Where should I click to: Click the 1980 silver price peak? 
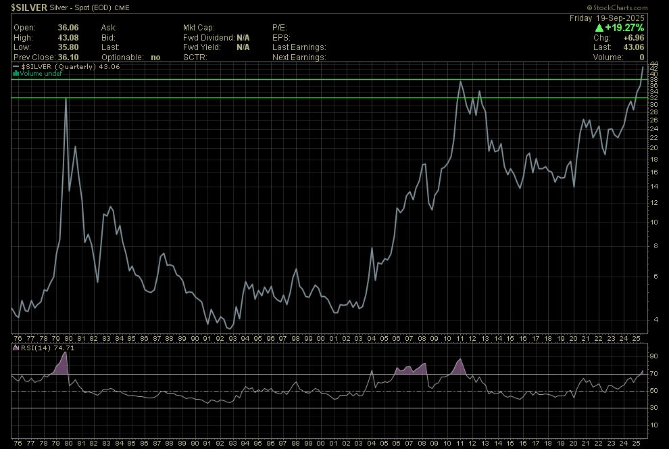66,99
